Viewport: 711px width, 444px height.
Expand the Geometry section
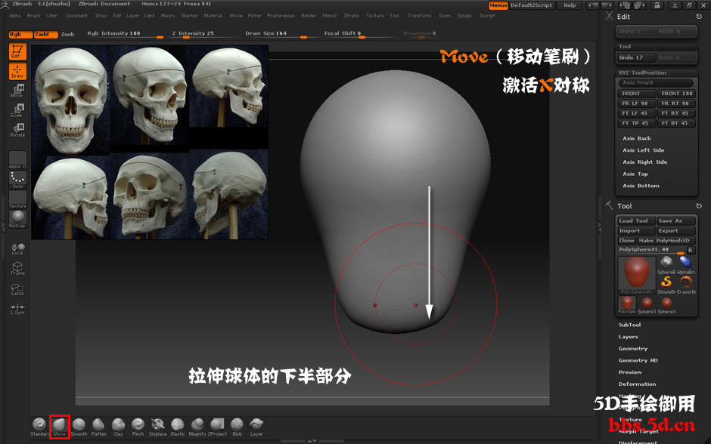tap(633, 349)
